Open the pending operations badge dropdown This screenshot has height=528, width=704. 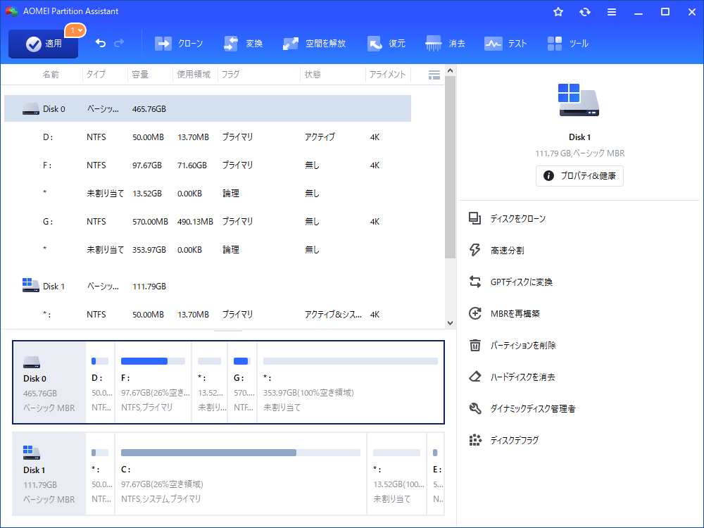pos(76,30)
